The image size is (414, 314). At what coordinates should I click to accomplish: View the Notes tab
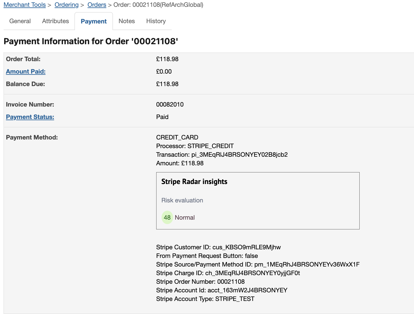tap(127, 21)
